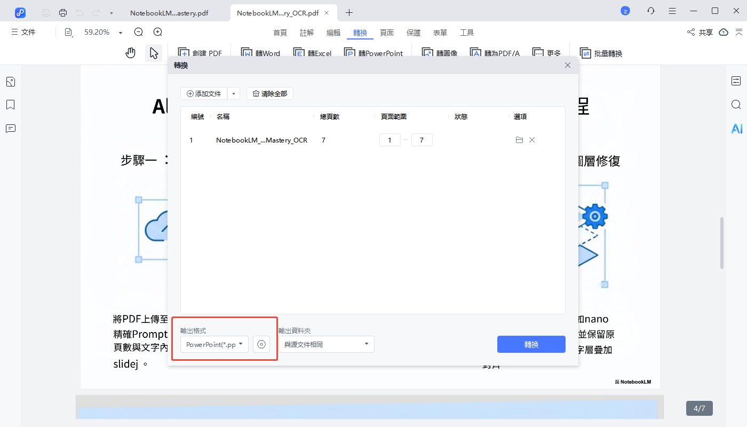Switch to the NotebookLM Mastery.pdf tab
Screen dimensions: 747x427
click(169, 12)
